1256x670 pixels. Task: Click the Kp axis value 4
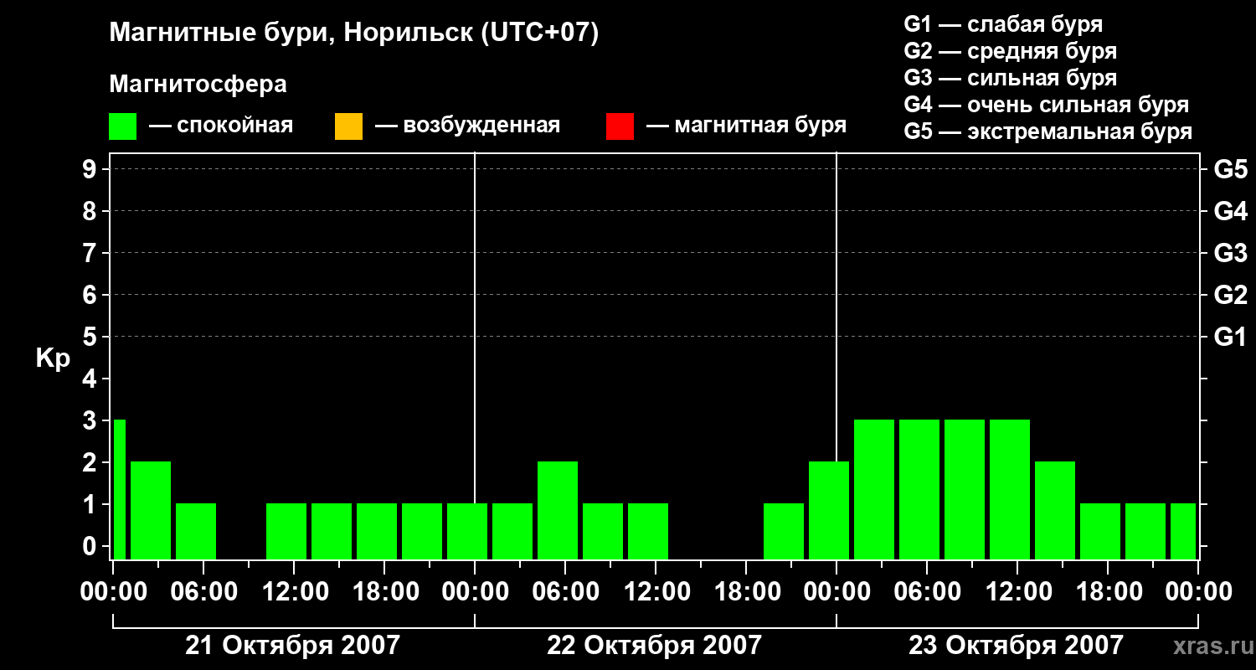coord(90,379)
